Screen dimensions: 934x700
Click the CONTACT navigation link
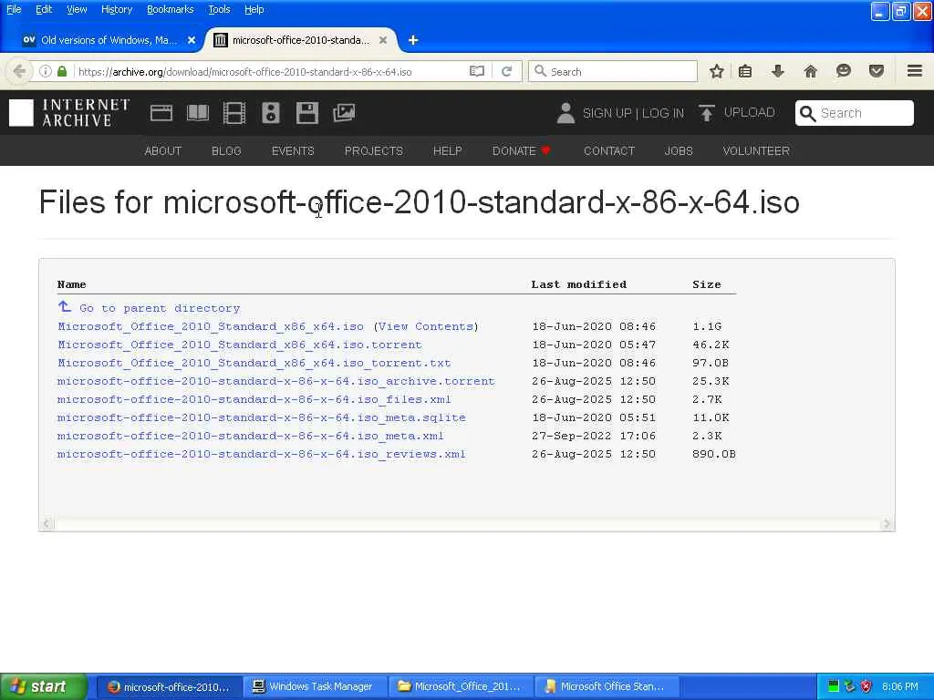pyautogui.click(x=608, y=151)
